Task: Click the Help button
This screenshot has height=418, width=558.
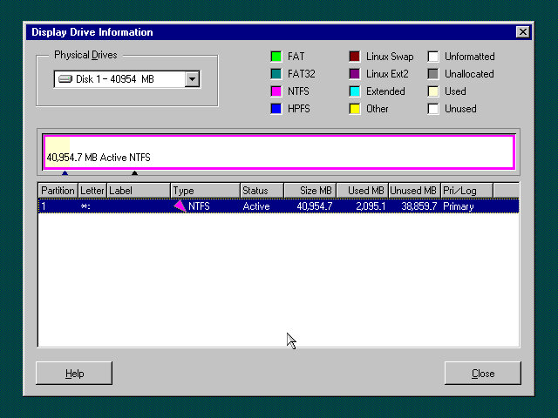Action: click(74, 373)
